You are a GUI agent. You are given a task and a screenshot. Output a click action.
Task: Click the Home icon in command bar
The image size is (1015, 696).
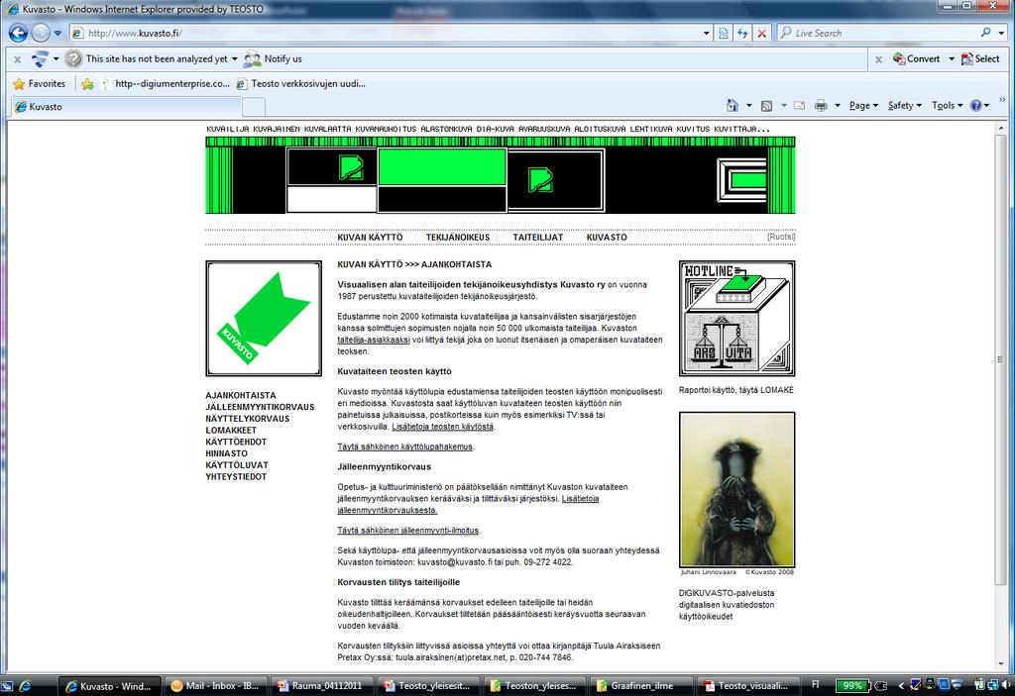[733, 105]
